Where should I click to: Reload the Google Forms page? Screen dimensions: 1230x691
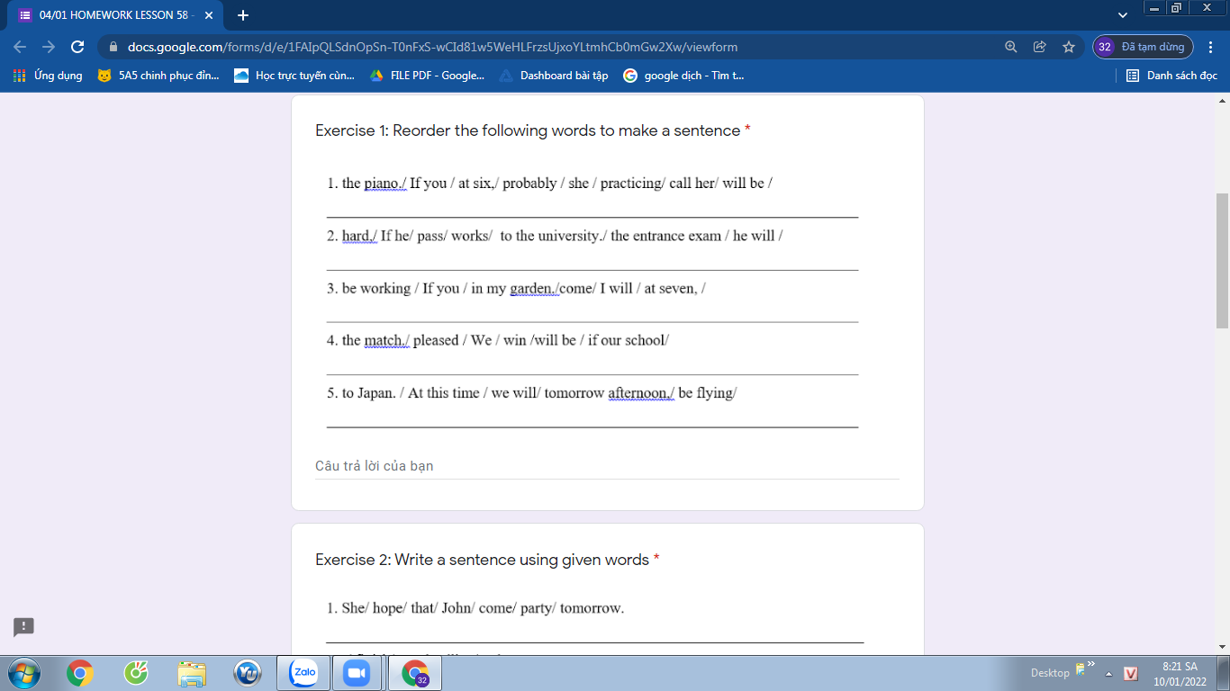click(x=77, y=47)
